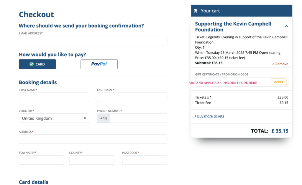Select CARD as payment method
Image resolution: width=302 pixels, height=185 pixels.
click(x=37, y=64)
